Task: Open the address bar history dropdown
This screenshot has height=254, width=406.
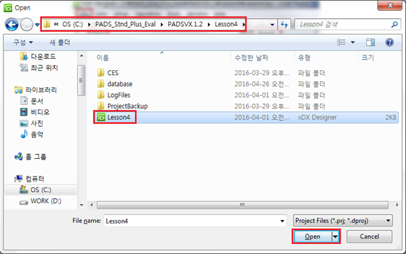Action: [x=272, y=24]
